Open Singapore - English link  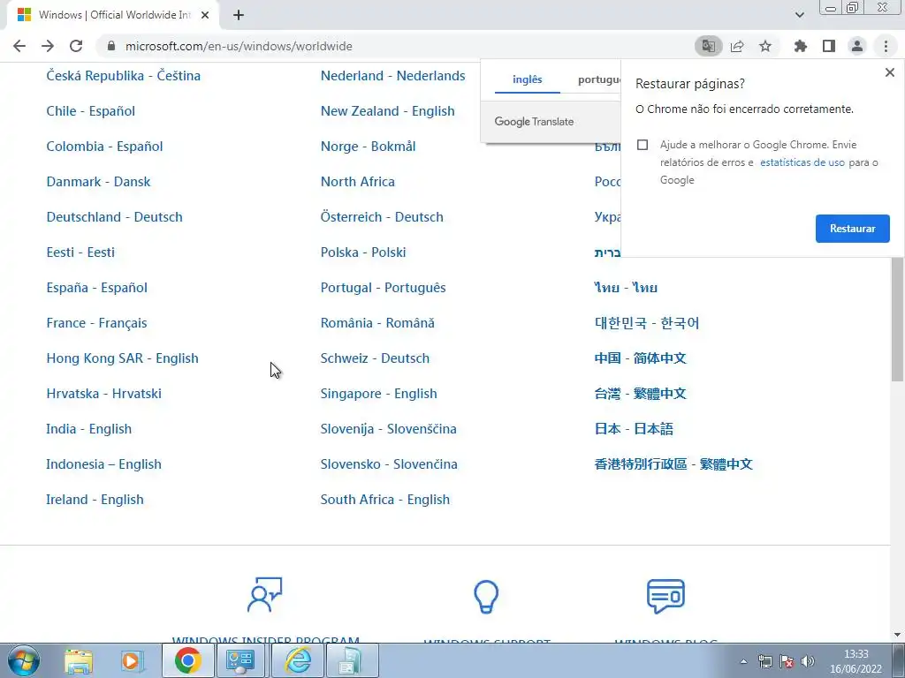(x=378, y=393)
